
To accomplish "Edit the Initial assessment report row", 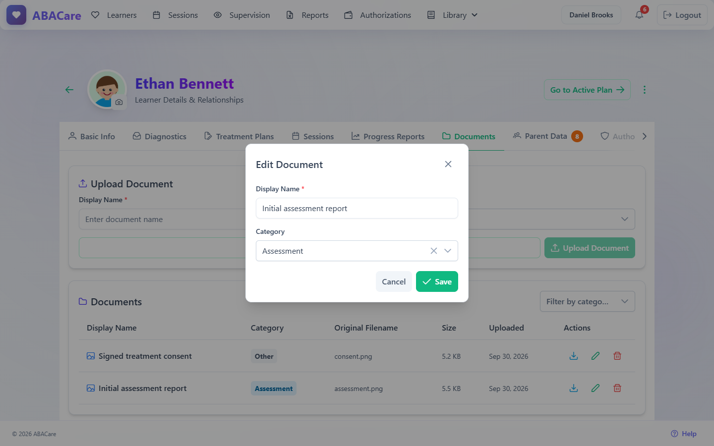I will 595,388.
